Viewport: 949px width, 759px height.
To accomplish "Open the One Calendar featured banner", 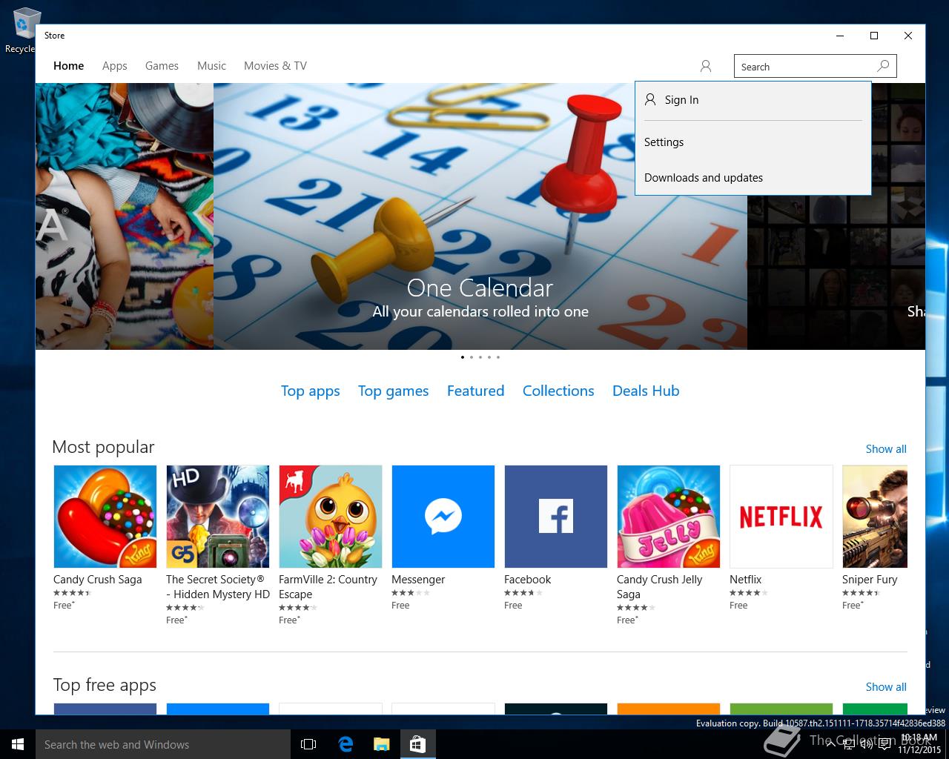I will click(x=480, y=216).
